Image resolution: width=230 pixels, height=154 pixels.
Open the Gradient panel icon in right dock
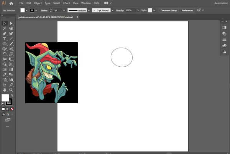(224, 27)
